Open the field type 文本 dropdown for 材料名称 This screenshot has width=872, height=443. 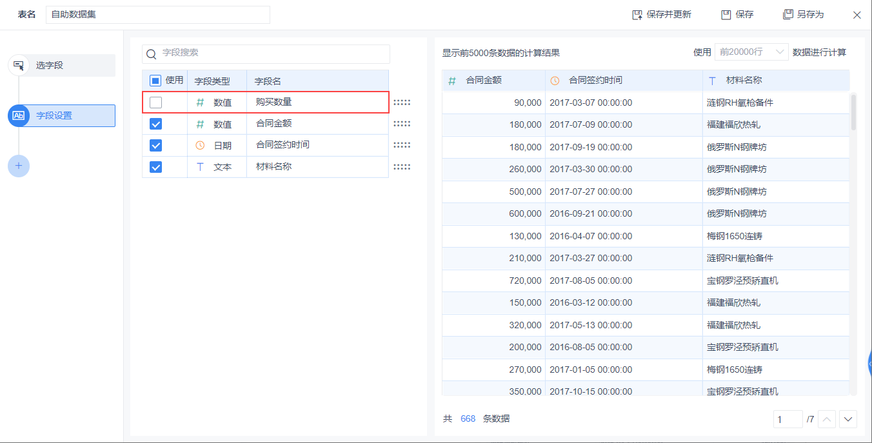pyautogui.click(x=217, y=166)
